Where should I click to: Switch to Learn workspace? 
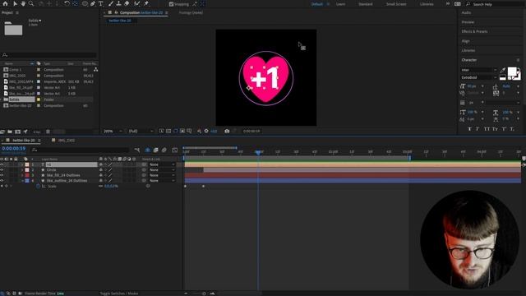click(340, 4)
